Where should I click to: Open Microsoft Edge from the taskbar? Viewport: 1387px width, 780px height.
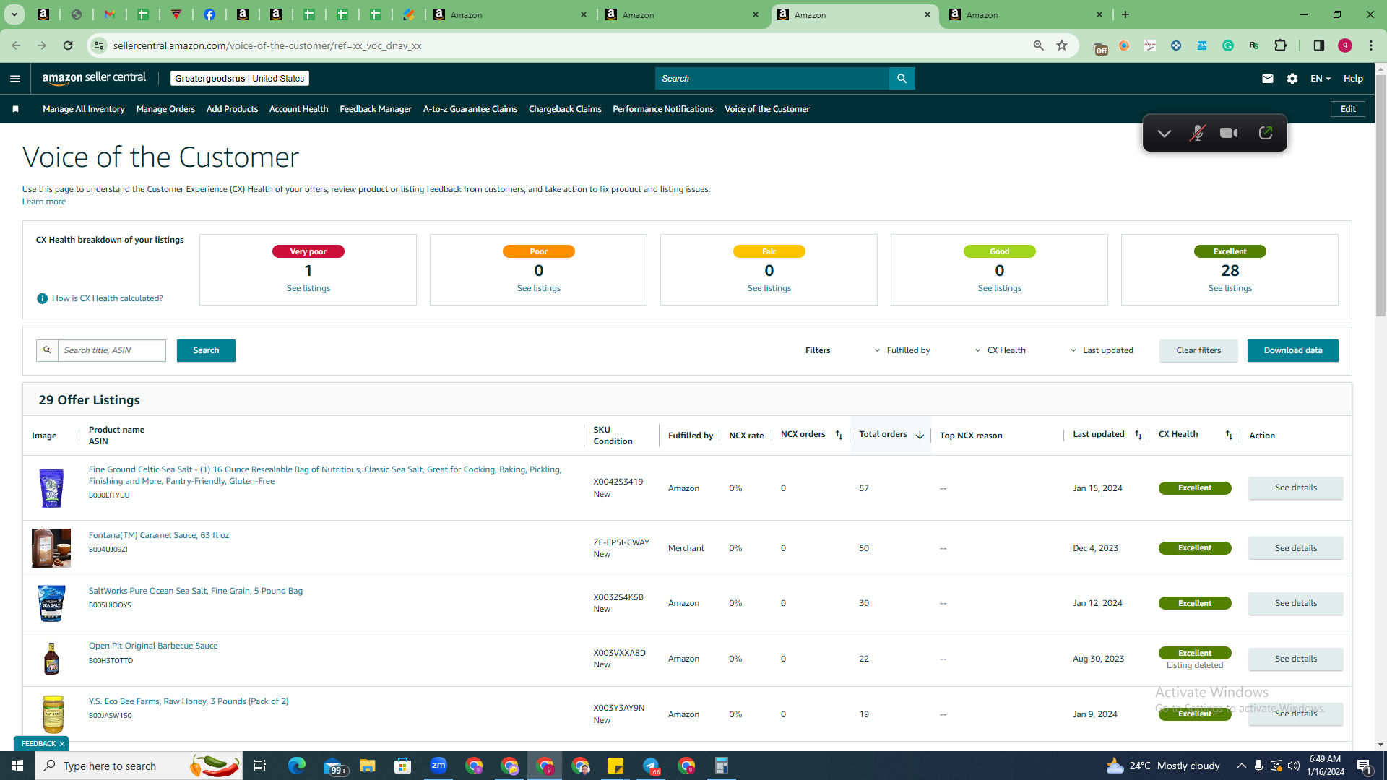tap(297, 766)
